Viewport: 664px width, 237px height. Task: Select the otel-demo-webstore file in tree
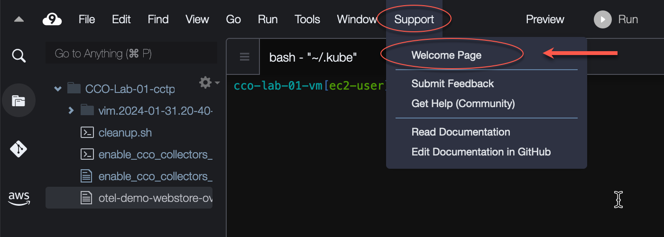pyautogui.click(x=155, y=198)
